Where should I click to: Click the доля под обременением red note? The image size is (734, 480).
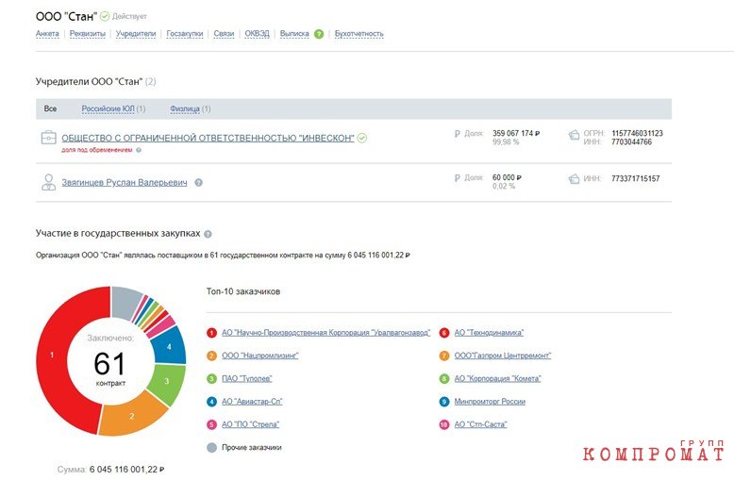pos(97,150)
